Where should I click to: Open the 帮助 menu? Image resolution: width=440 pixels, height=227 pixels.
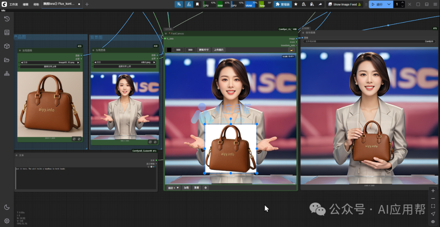tap(36, 4)
